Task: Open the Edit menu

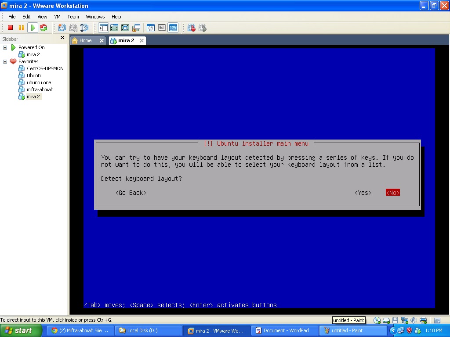Action: pyautogui.click(x=26, y=17)
